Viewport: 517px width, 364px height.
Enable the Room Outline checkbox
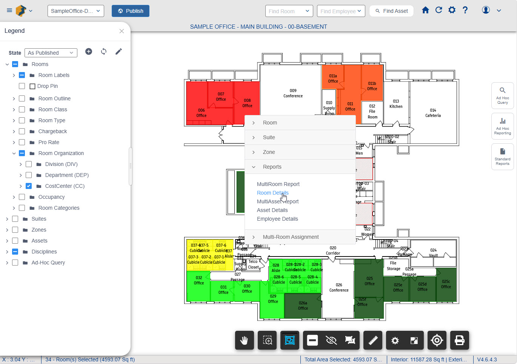(x=22, y=98)
